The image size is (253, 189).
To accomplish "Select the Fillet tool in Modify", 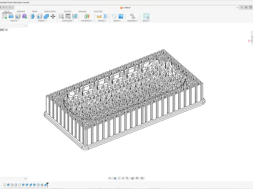I will click(40, 17).
